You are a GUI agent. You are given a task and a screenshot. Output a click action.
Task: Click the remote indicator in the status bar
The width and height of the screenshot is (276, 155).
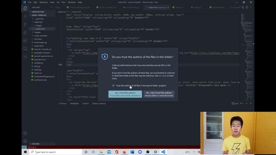coord(24,147)
